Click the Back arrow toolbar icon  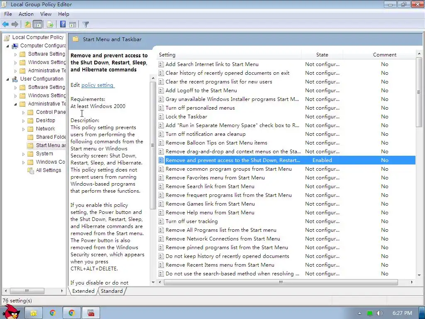5,25
